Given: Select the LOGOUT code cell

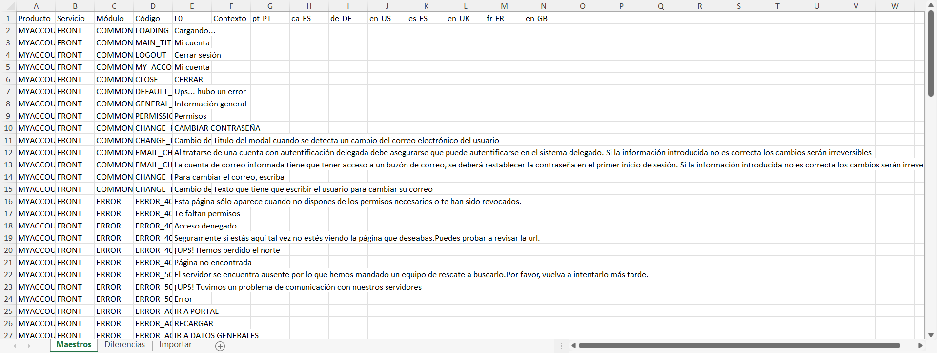Looking at the screenshot, I should 153,55.
